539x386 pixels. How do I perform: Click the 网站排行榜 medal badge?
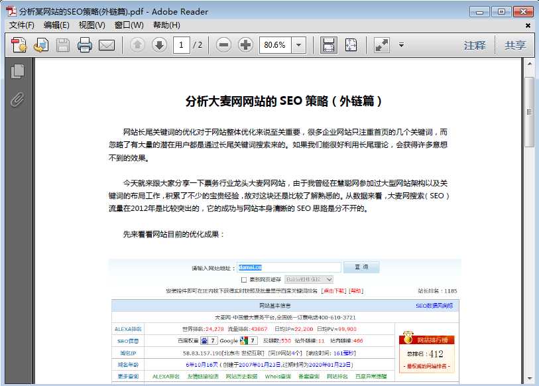coord(426,339)
